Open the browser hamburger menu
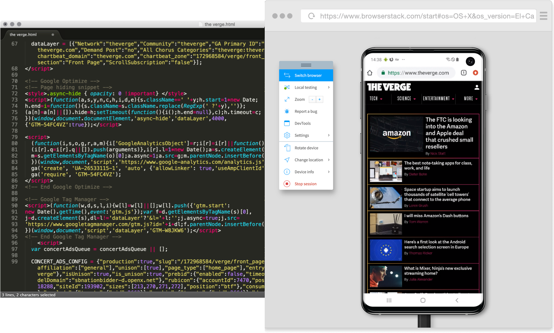This screenshot has height=333, width=554. pos(543,16)
